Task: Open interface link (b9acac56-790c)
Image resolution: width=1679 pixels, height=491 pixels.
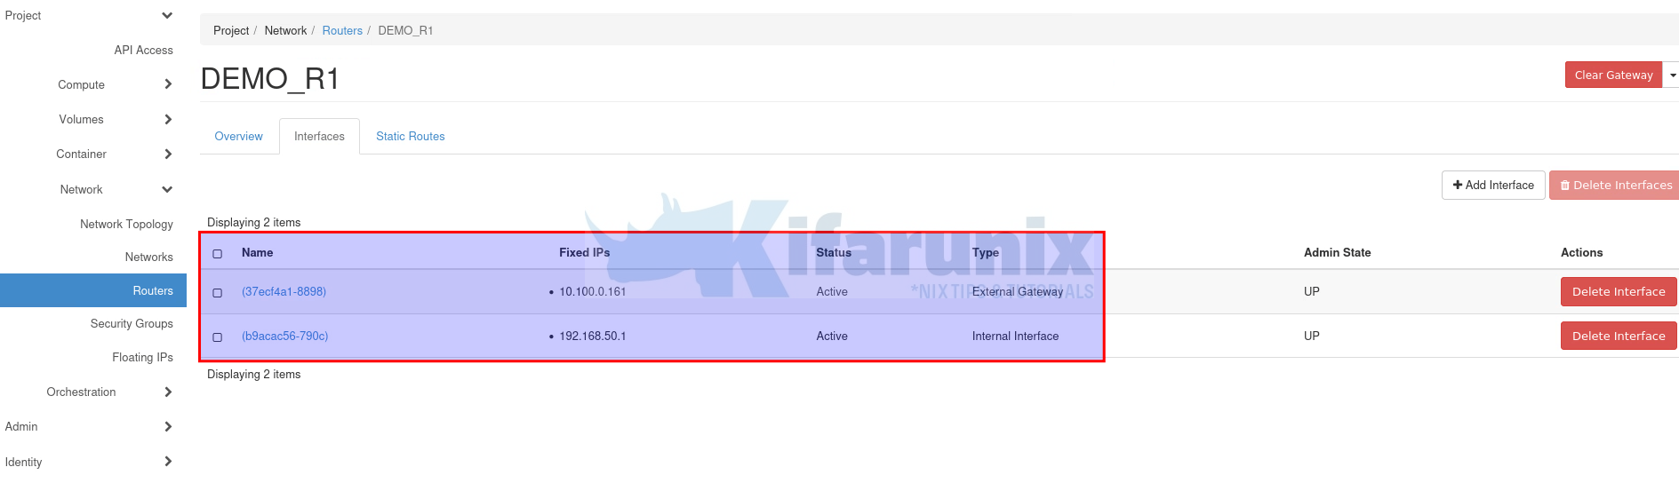Action: pyautogui.click(x=284, y=336)
